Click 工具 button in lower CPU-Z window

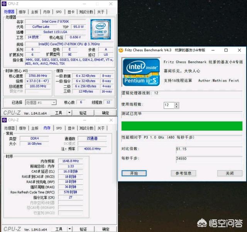59,229
